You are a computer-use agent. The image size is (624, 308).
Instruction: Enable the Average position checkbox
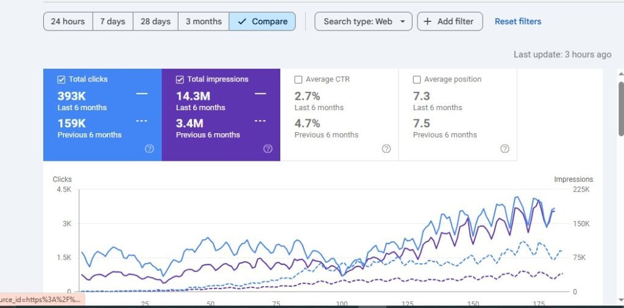pos(417,79)
